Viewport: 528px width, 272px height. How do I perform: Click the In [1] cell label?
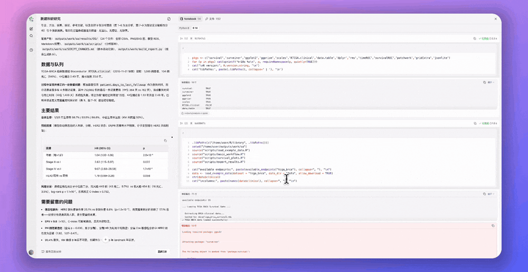click(x=183, y=39)
